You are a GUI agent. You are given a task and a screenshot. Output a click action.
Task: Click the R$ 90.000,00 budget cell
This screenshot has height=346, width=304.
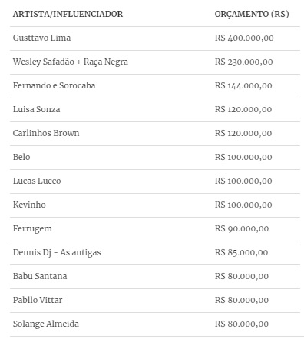[242, 228]
